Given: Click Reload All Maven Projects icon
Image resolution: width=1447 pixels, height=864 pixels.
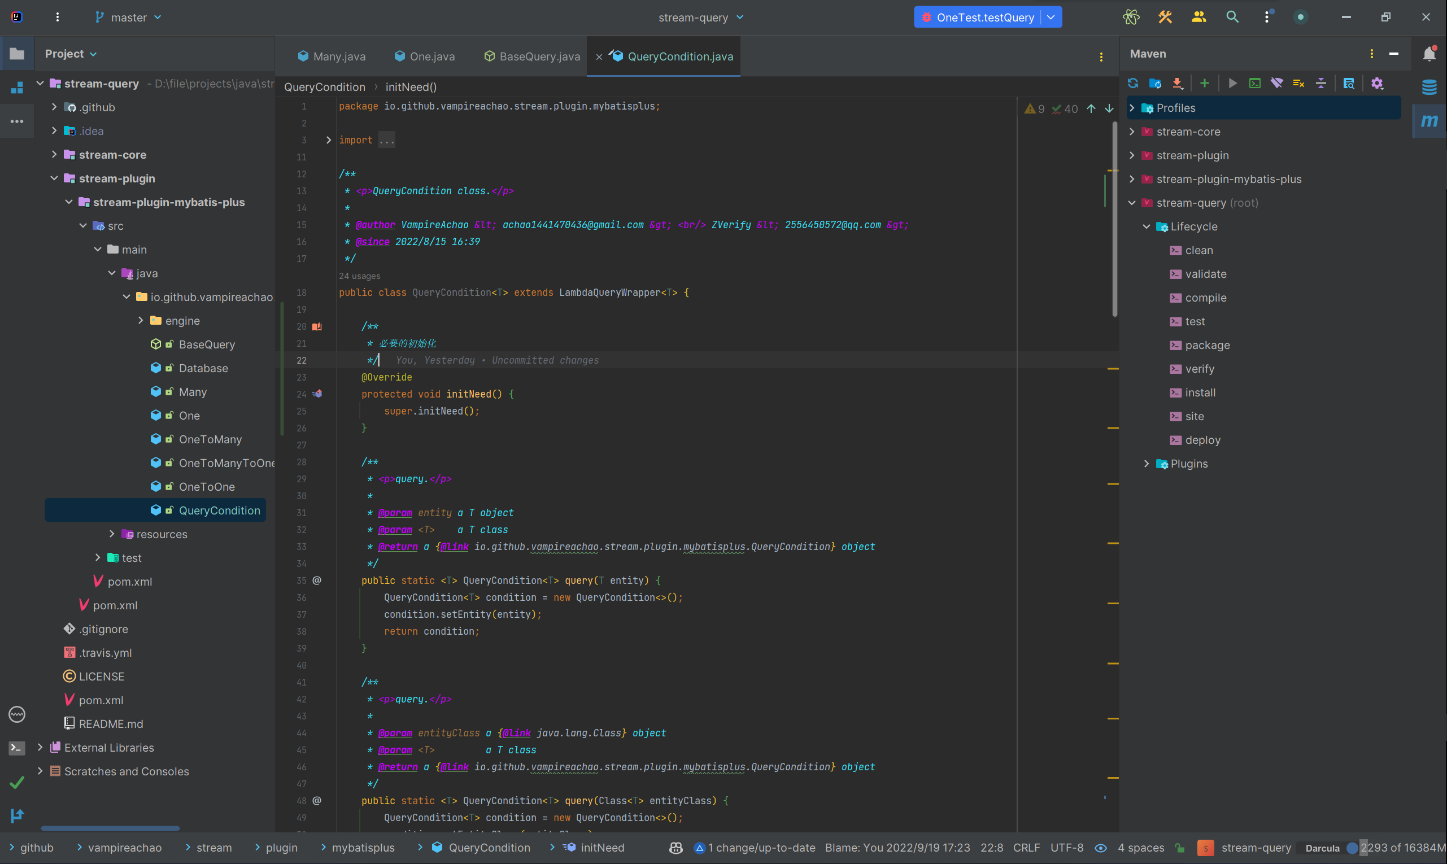Looking at the screenshot, I should (1132, 83).
